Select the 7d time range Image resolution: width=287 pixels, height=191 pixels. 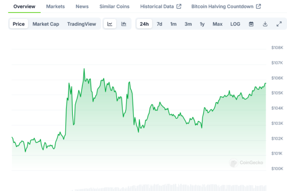[160, 24]
